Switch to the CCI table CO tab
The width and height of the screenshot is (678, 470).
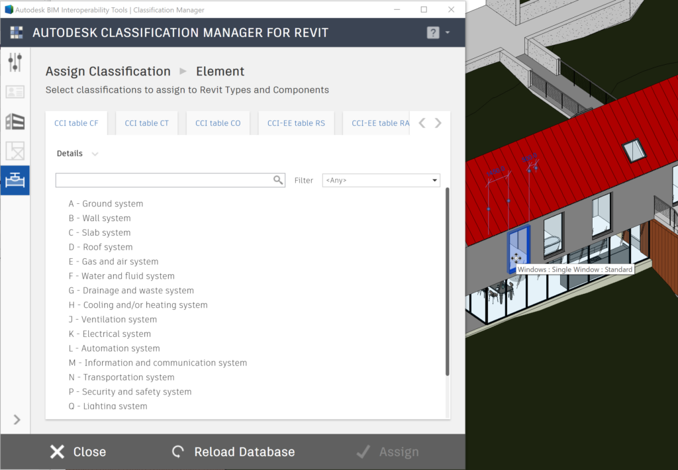[x=218, y=123]
